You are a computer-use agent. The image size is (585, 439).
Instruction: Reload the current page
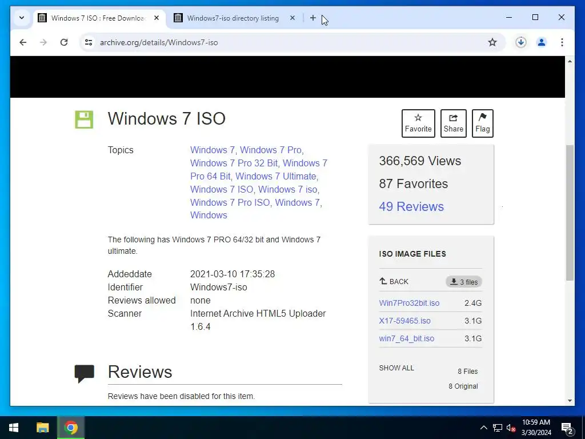coord(64,42)
